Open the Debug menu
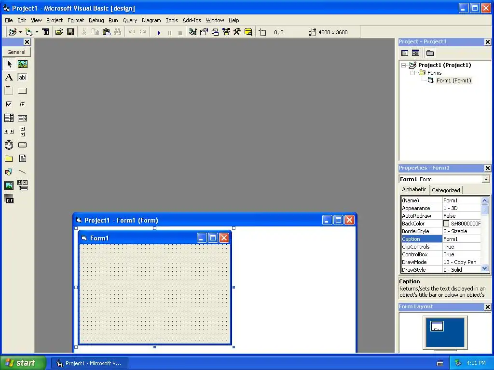494x370 pixels. coord(96,20)
